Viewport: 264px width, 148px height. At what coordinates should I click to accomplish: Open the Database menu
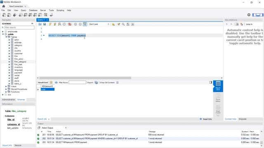(x=33, y=10)
